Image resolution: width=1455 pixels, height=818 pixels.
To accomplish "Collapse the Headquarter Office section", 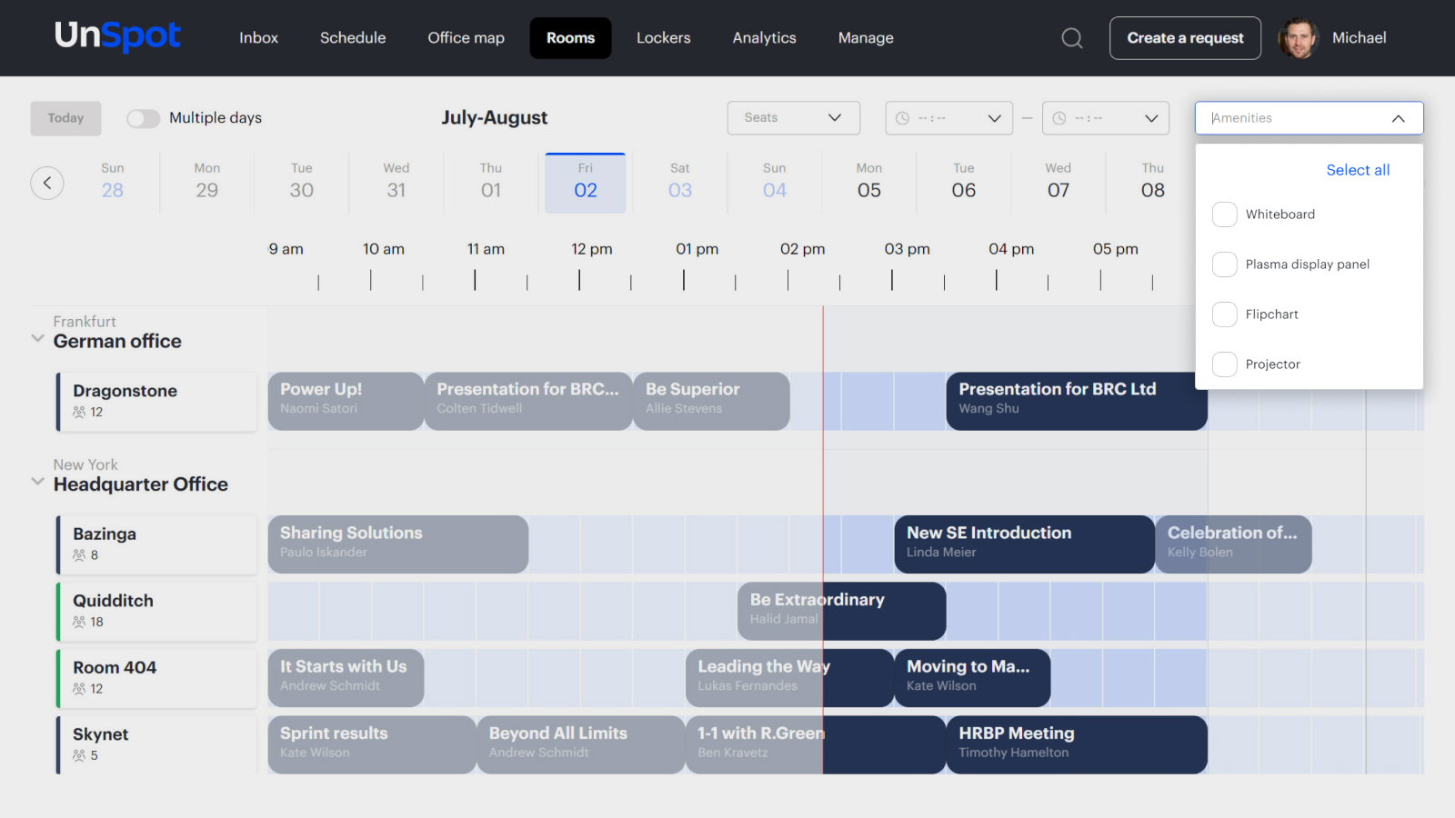I will [x=36, y=481].
